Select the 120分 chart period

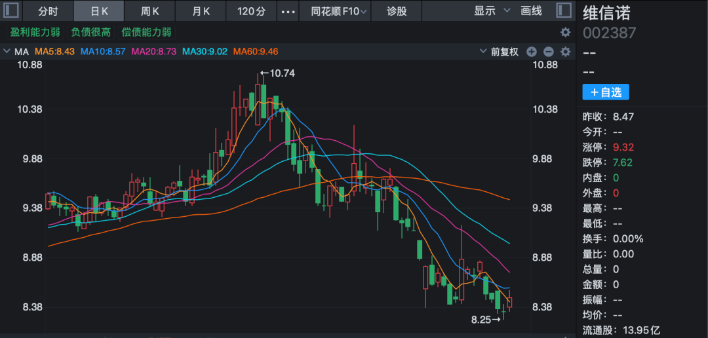click(x=251, y=11)
